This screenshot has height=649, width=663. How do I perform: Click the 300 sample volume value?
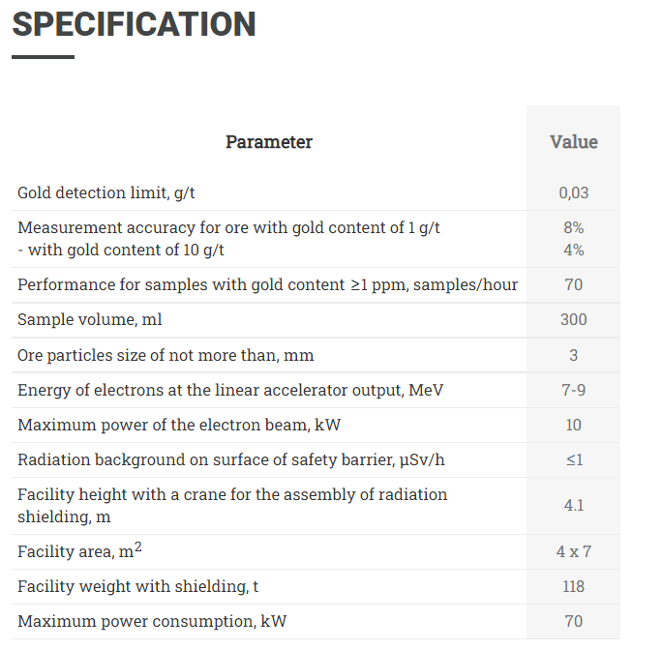[574, 319]
